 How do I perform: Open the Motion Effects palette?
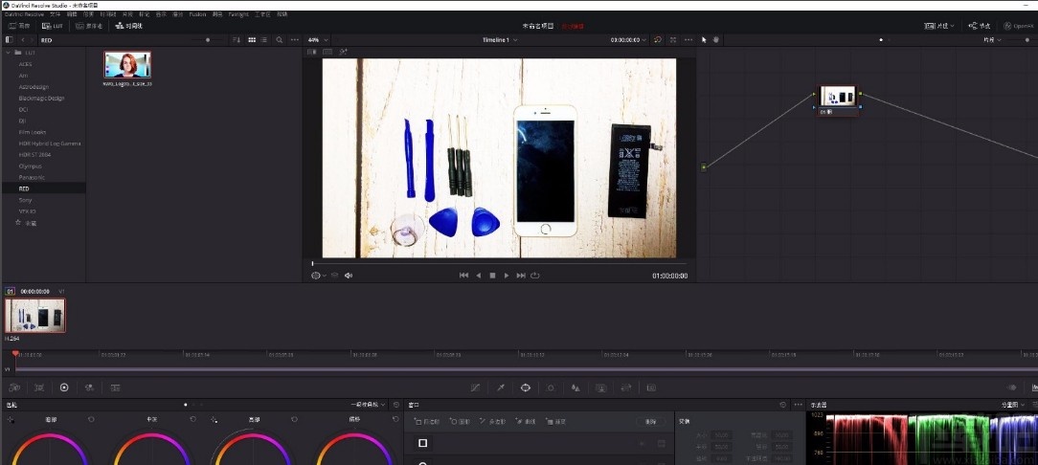tap(115, 387)
